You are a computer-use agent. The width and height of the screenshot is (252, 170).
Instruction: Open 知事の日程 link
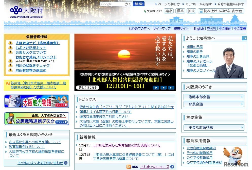point(194,47)
